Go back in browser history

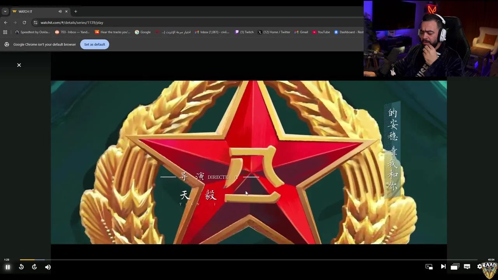(5, 23)
